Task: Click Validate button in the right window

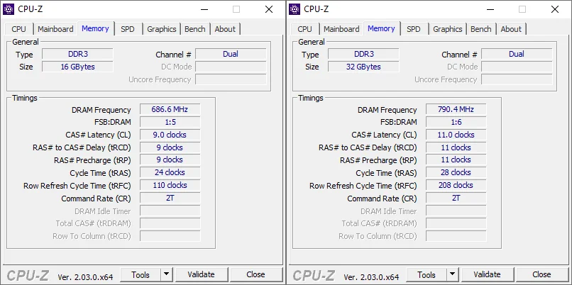Action: [488, 274]
